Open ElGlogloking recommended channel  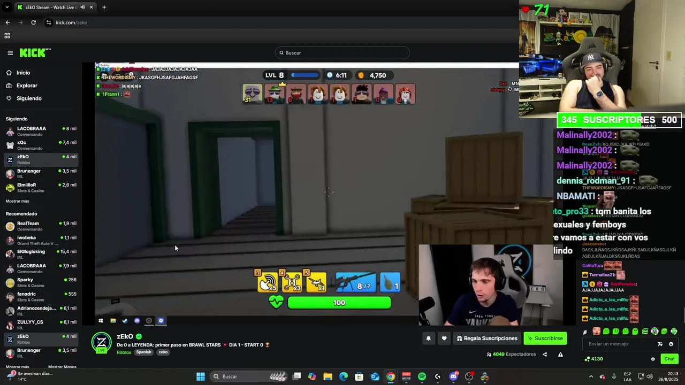click(41, 254)
